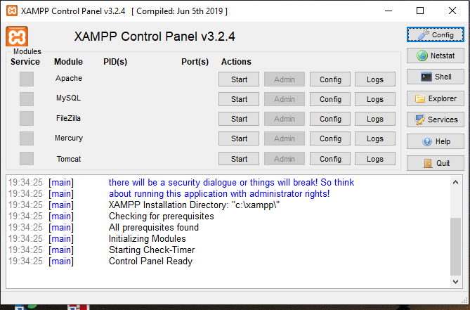Click the XAMPP title bar icon
Image resolution: width=470 pixels, height=310 pixels.
pyautogui.click(x=12, y=11)
